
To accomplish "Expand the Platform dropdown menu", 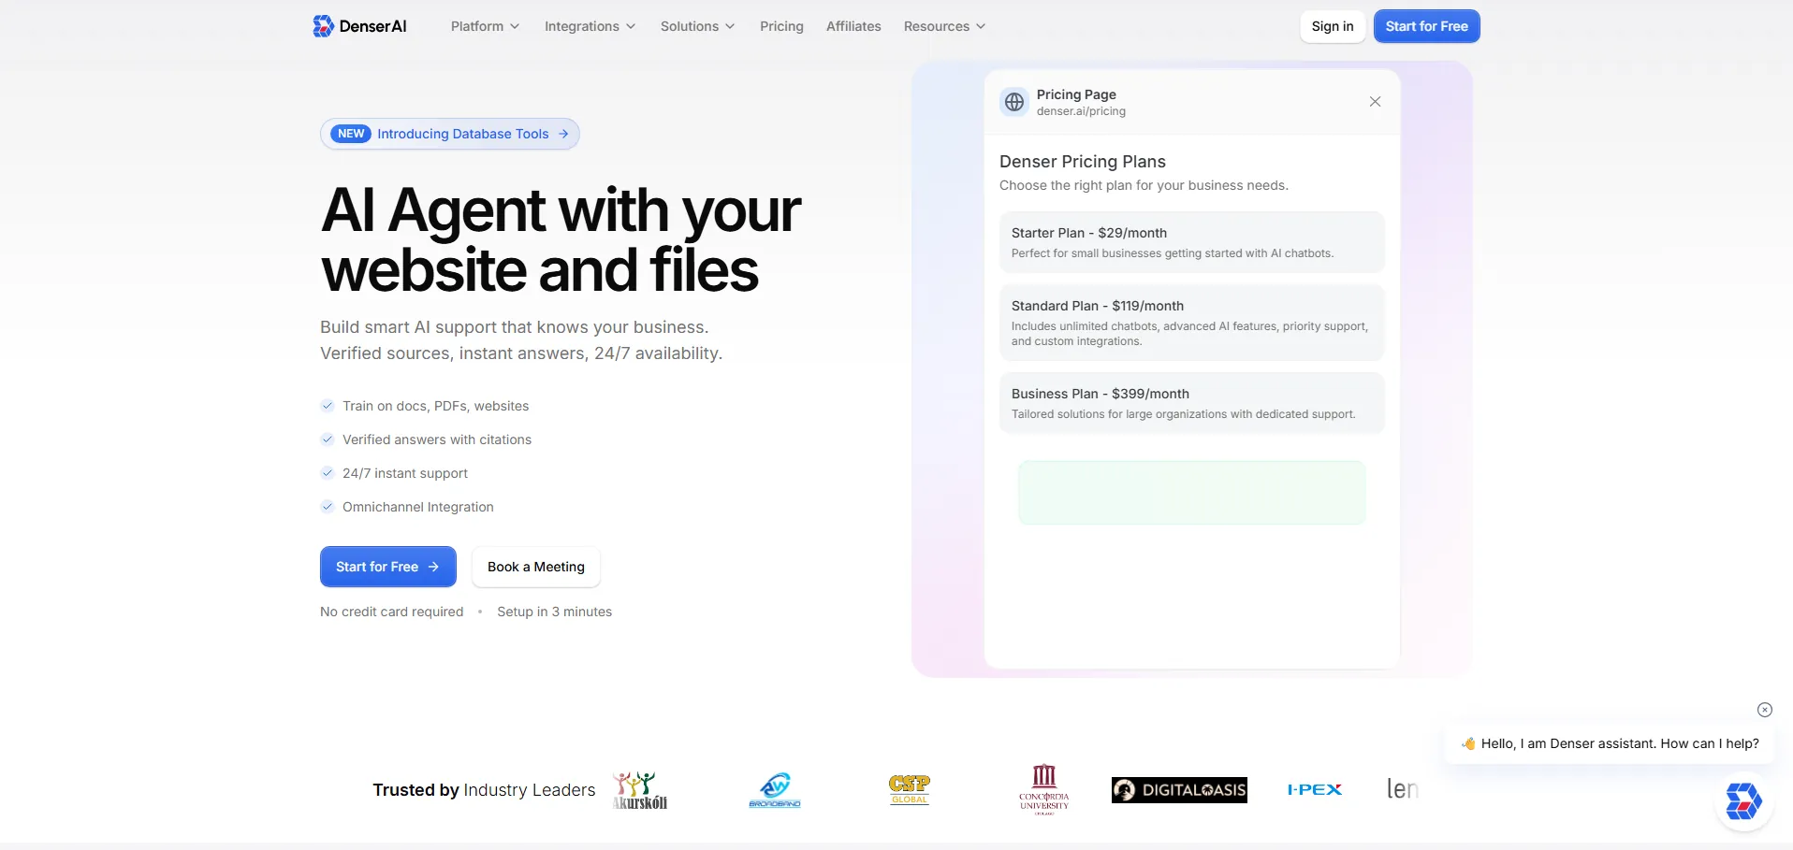I will [485, 26].
